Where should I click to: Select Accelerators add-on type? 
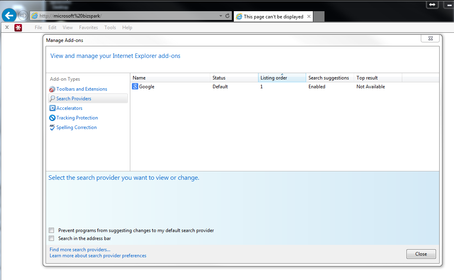(69, 108)
